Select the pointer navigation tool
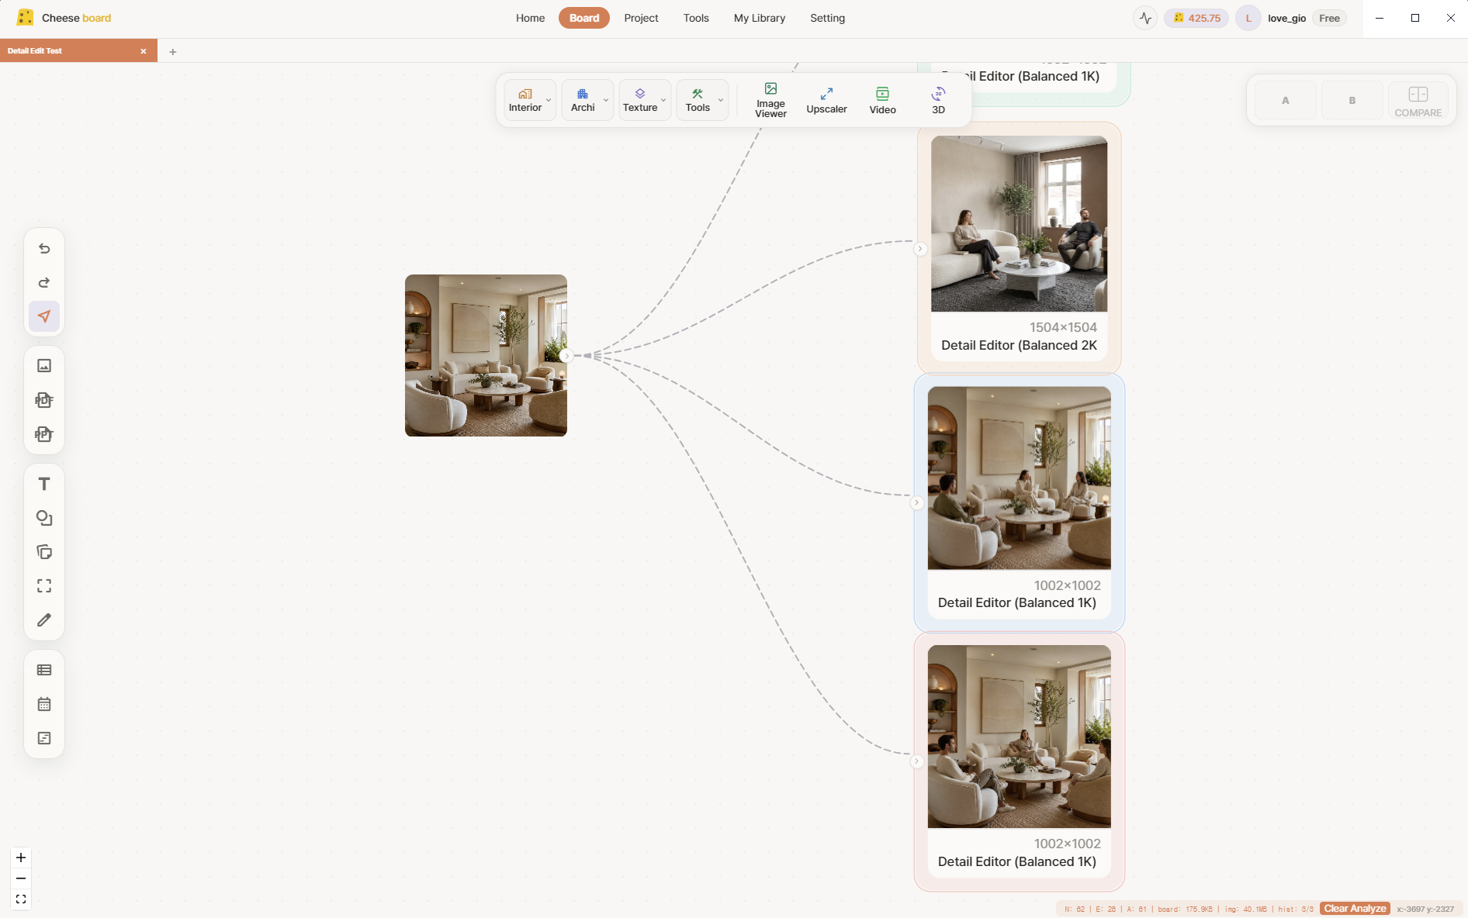 click(44, 316)
